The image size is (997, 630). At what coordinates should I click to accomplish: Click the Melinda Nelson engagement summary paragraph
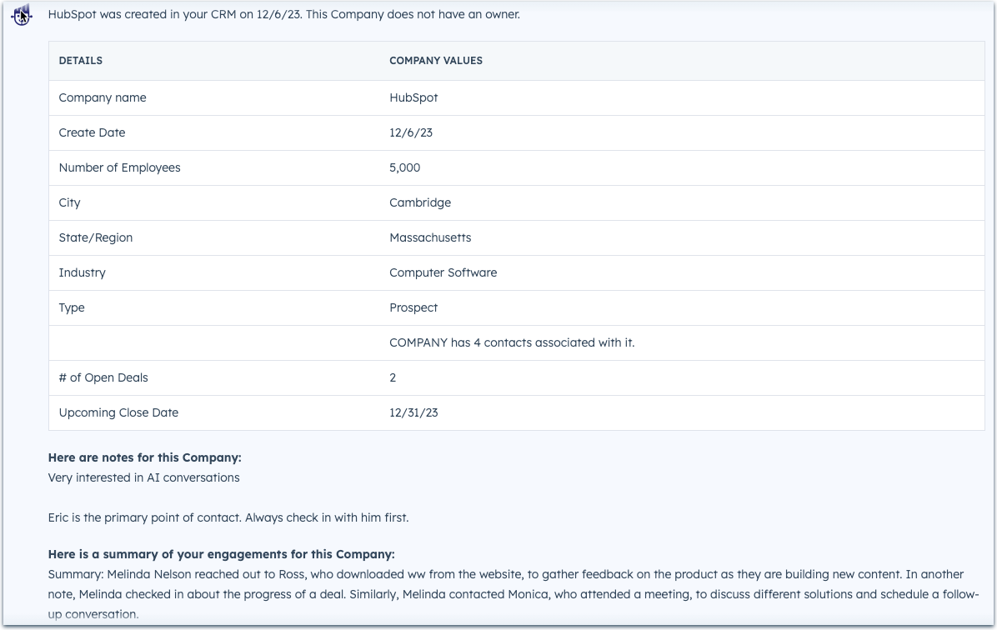pyautogui.click(x=500, y=594)
